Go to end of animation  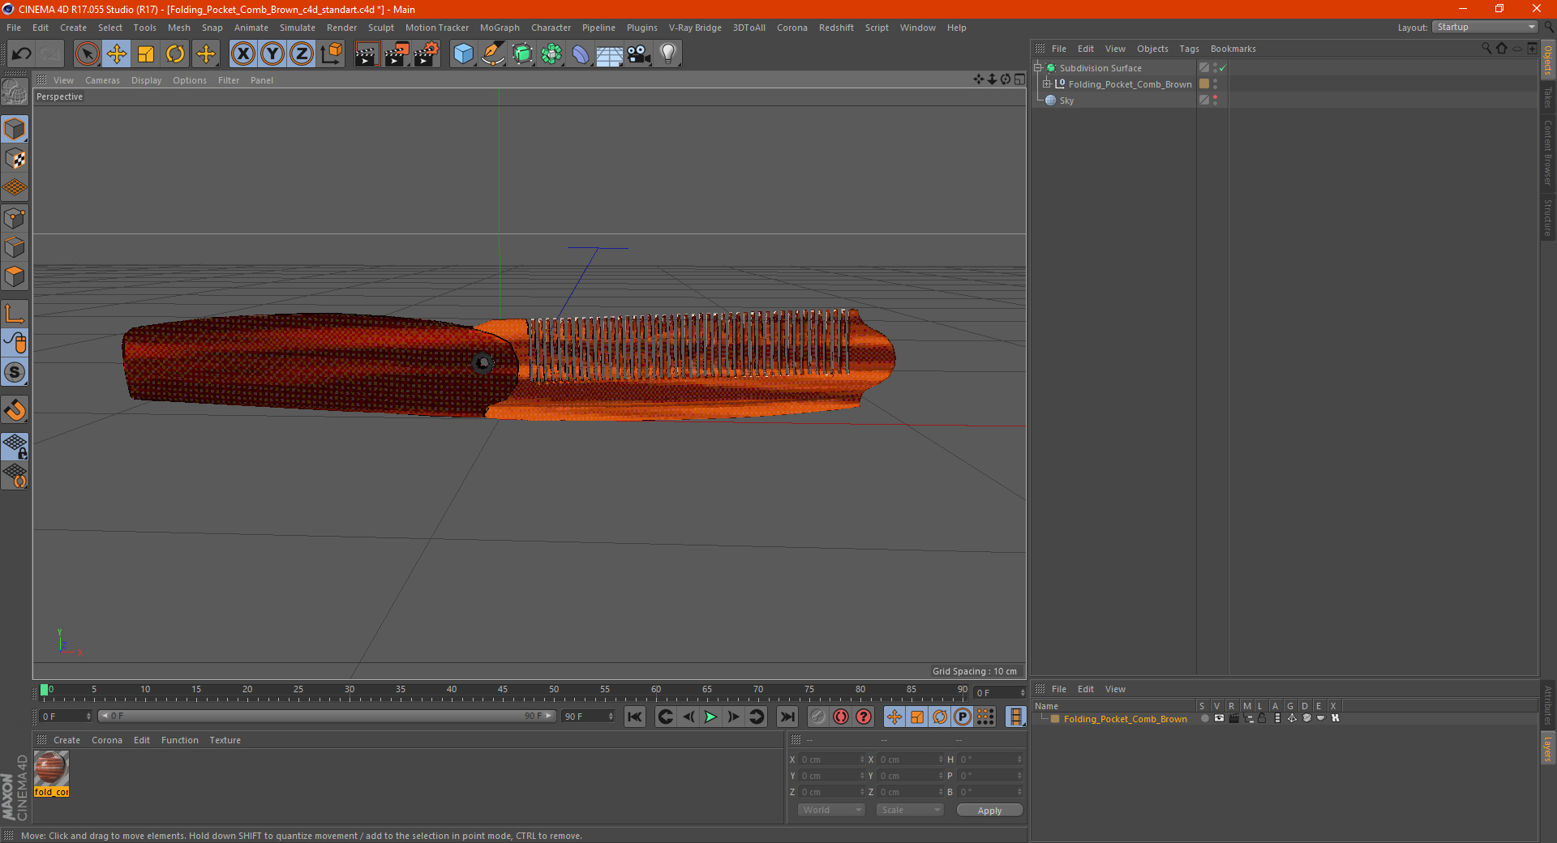(787, 717)
